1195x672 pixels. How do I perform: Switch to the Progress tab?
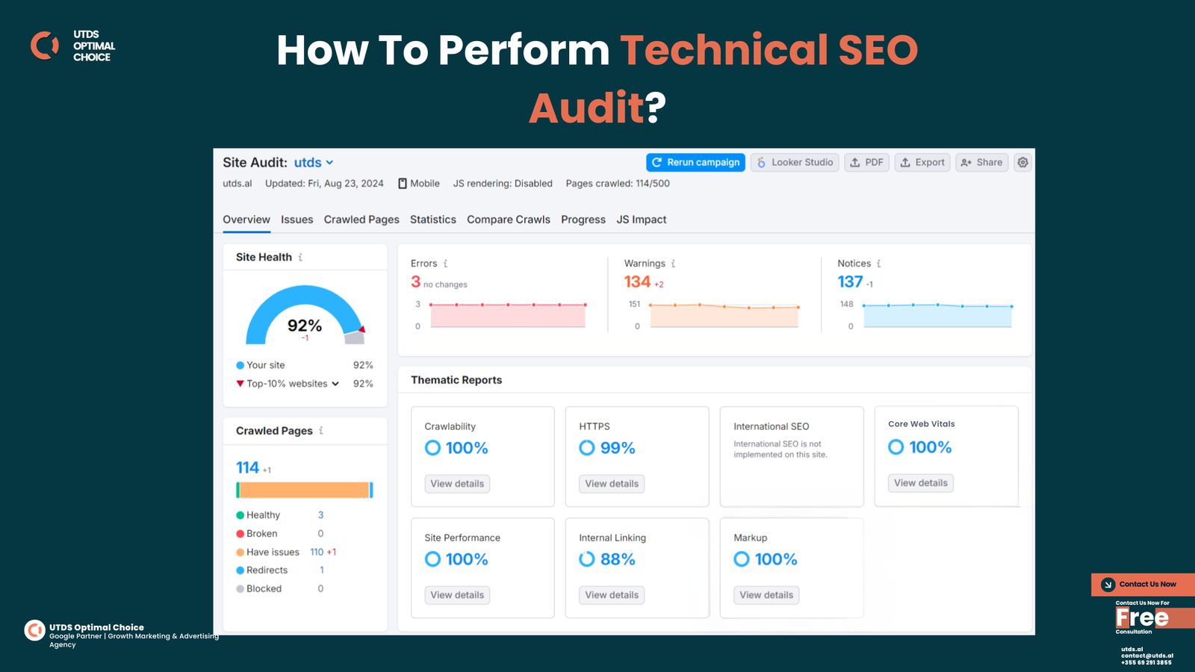(583, 220)
